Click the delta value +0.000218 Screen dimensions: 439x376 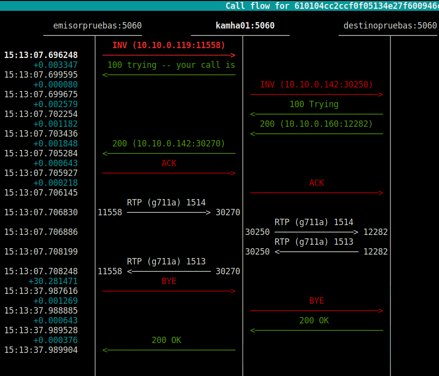(56, 183)
